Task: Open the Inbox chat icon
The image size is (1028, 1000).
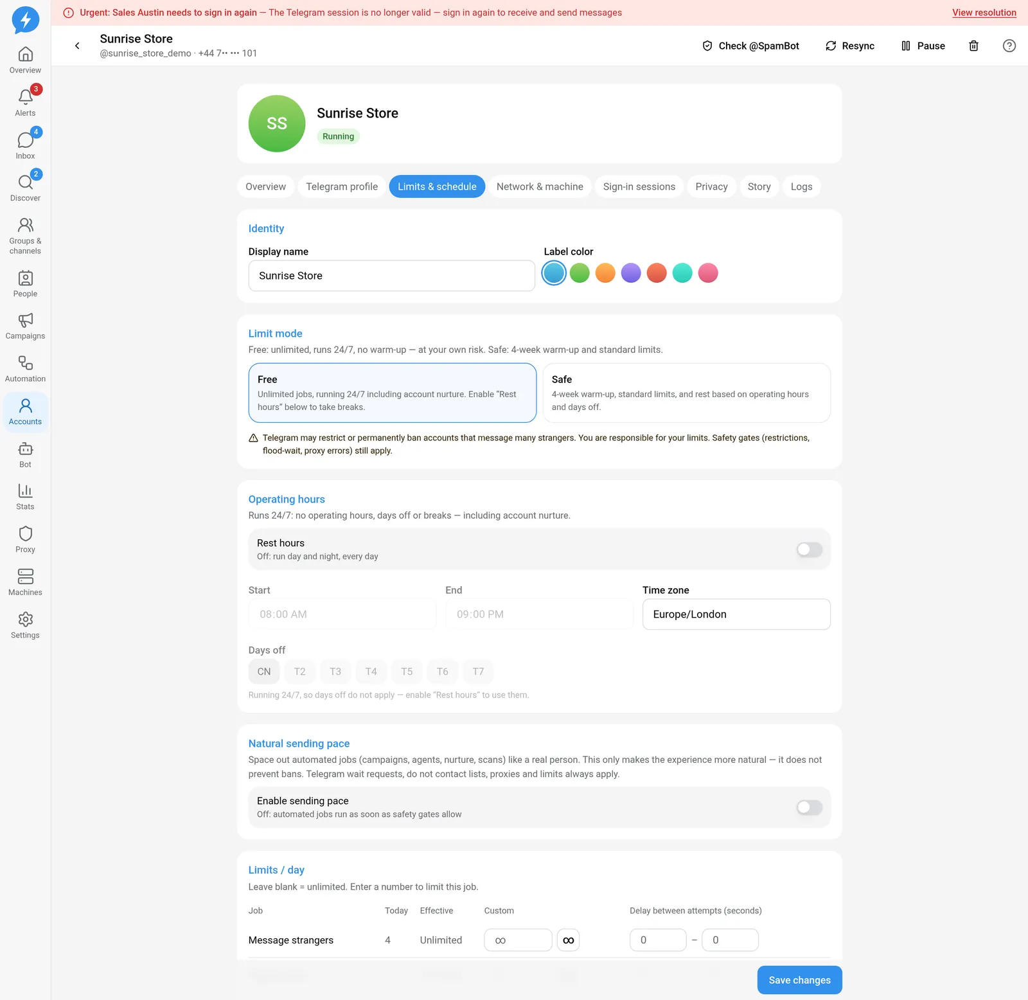Action: pyautogui.click(x=25, y=146)
